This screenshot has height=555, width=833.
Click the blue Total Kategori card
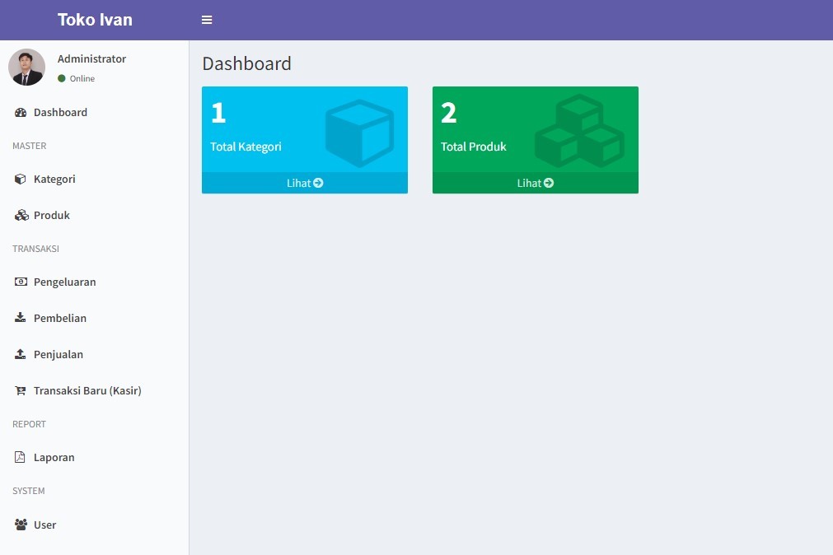304,129
